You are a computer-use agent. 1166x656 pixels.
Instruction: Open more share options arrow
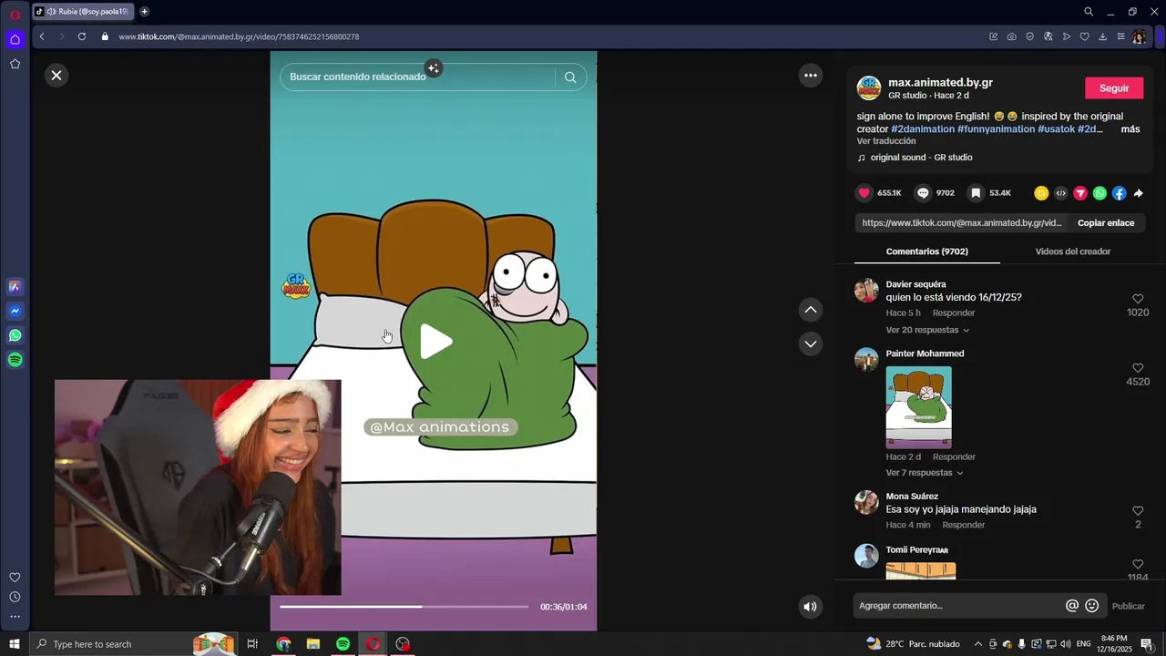click(1138, 193)
